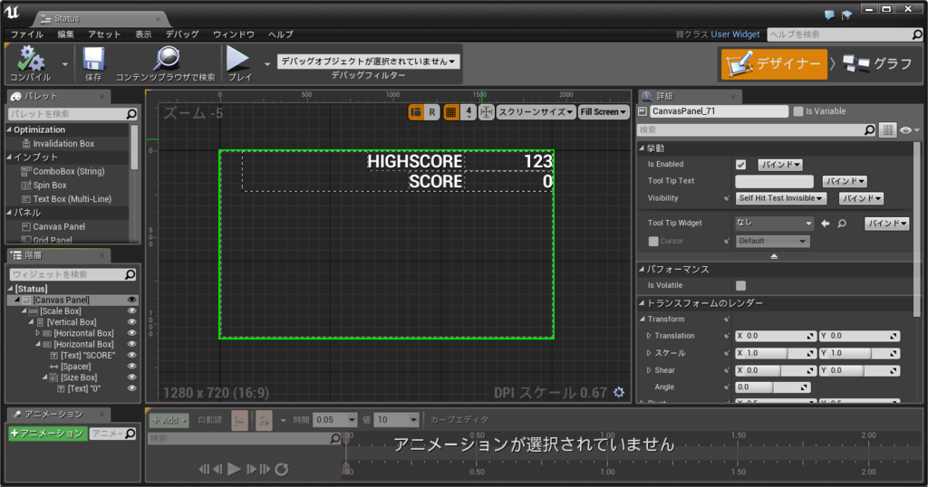Toggle widget outlines button in viewport toolbar
The width and height of the screenshot is (928, 487).
tap(415, 111)
